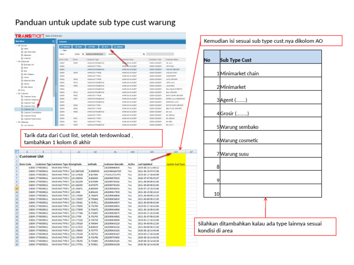Open Daily Report in the menu tree
The height and width of the screenshot is (265, 354).
27,87
